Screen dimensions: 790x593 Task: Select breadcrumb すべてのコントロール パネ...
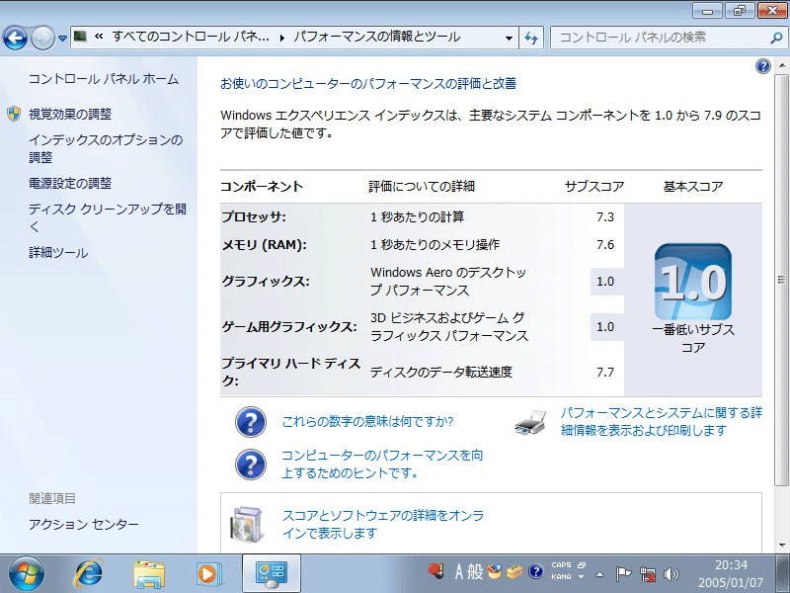(x=191, y=37)
